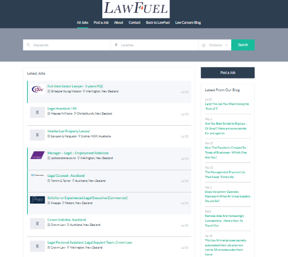Click Tonkin & Taylor company name text

point(61,181)
